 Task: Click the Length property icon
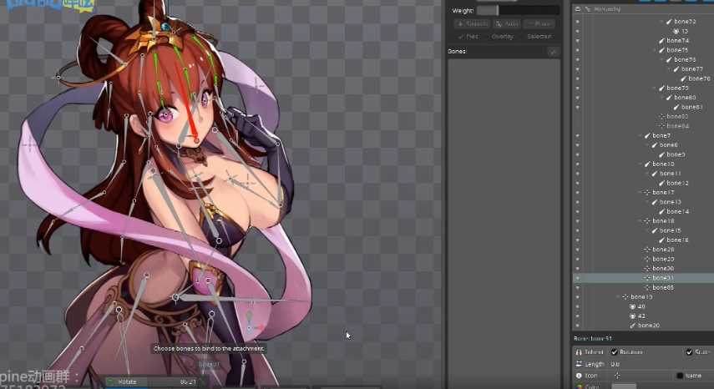click(579, 364)
